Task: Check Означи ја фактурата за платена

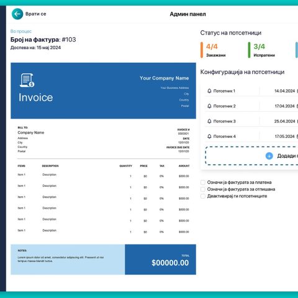Action: point(203,183)
